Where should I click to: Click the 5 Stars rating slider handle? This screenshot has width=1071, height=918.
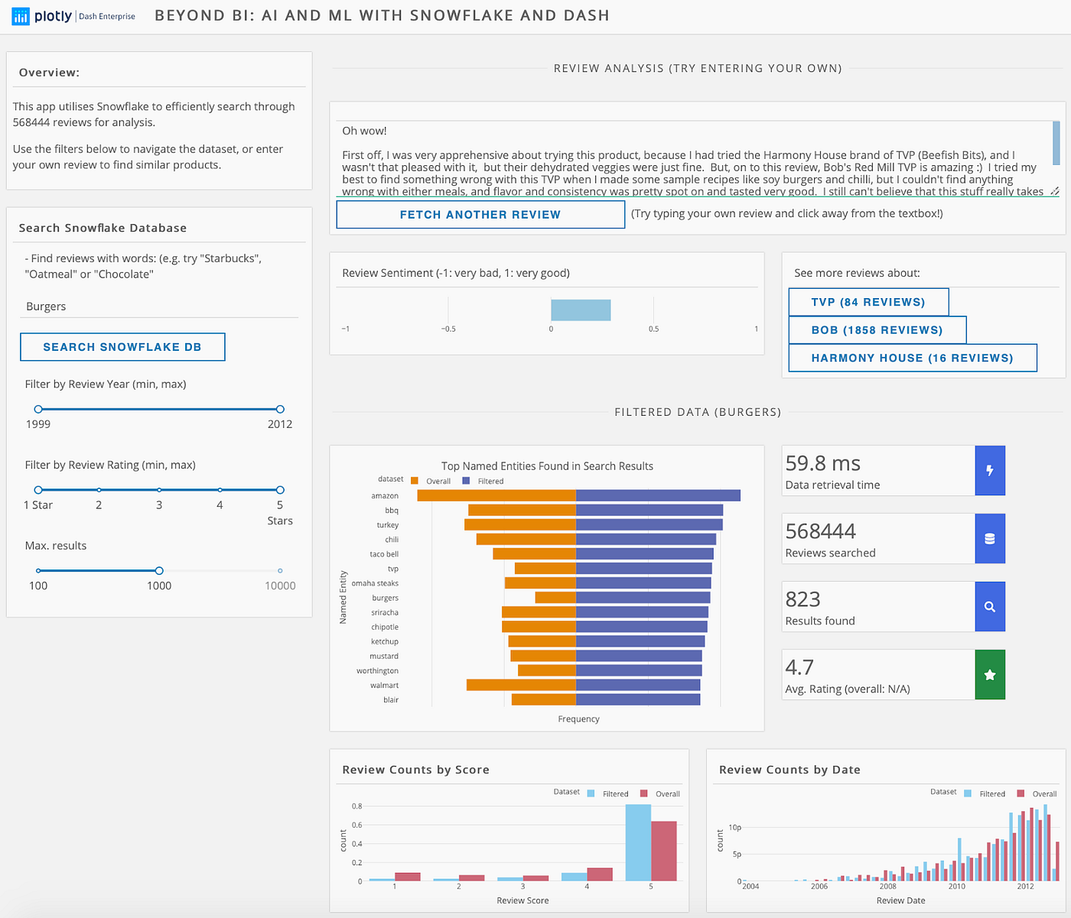pos(280,490)
